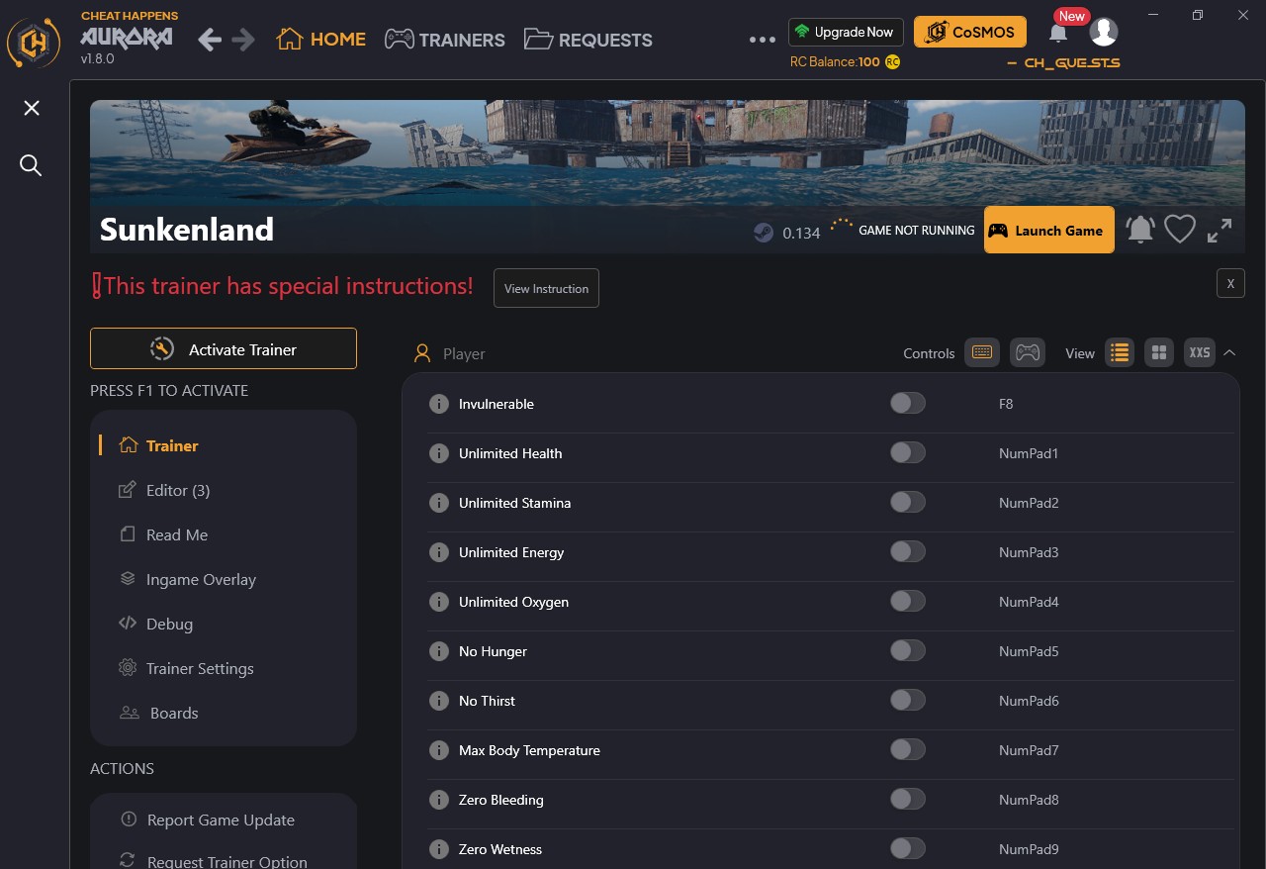Show info for Max Body Temperature

coord(439,750)
